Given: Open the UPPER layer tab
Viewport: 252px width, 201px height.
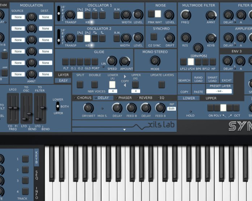Looking at the screenshot, I should [x=211, y=98].
